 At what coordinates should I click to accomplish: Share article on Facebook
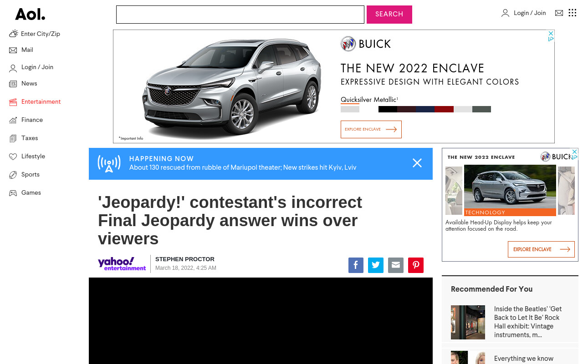[356, 265]
